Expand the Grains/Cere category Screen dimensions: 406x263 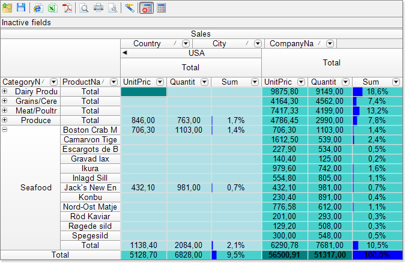[4, 101]
